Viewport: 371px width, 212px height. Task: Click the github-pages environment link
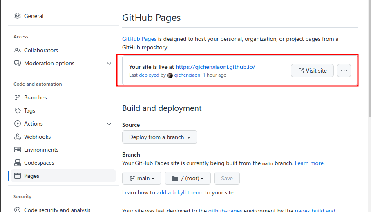225,210
